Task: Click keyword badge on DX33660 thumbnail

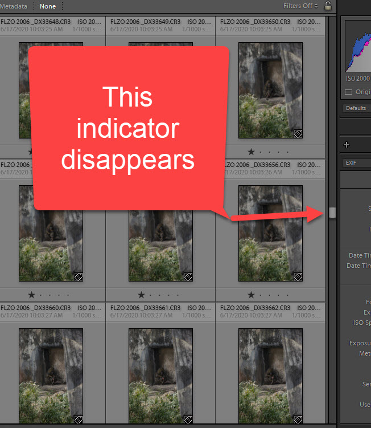Action: click(79, 419)
